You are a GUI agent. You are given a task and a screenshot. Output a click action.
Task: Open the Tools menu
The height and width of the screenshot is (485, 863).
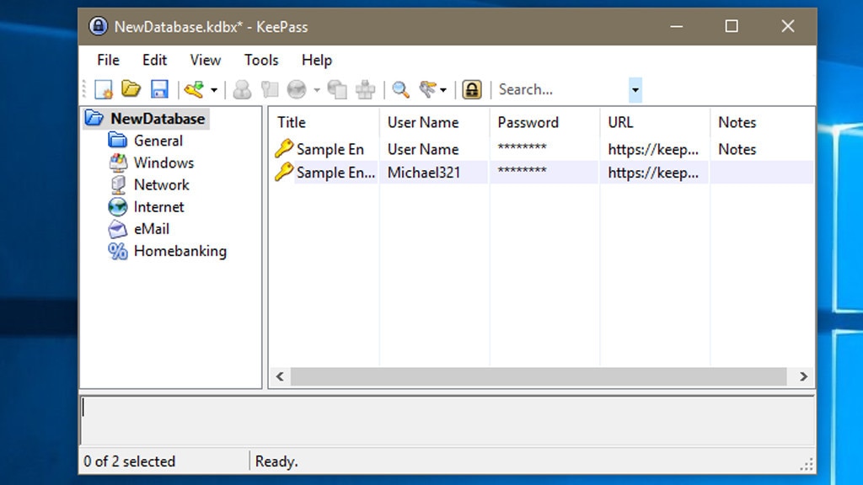pyautogui.click(x=260, y=60)
